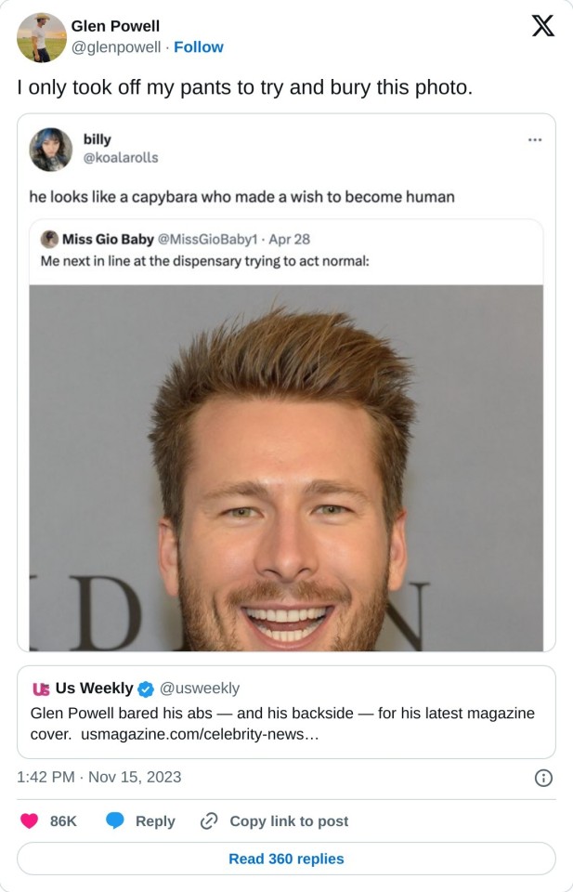The image size is (573, 892).
Task: Open Glen Powell's profile avatar
Action: tap(42, 37)
